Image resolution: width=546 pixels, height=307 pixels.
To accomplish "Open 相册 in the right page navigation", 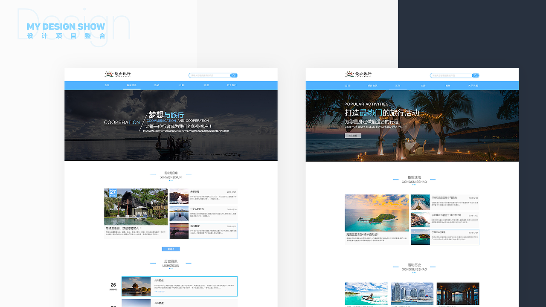I will pyautogui.click(x=448, y=86).
